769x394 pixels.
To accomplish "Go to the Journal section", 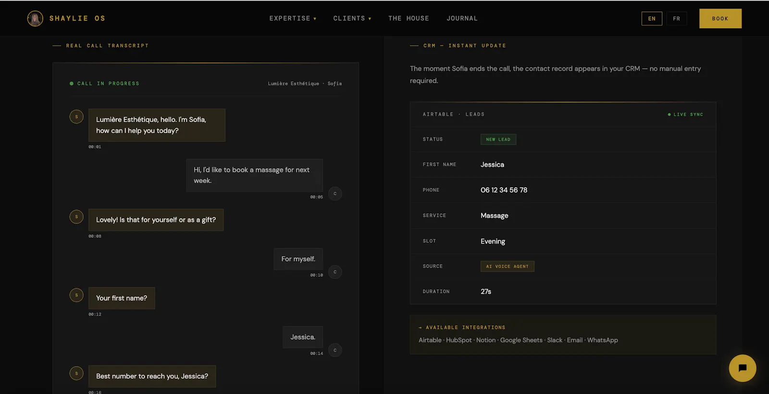I will click(x=462, y=18).
